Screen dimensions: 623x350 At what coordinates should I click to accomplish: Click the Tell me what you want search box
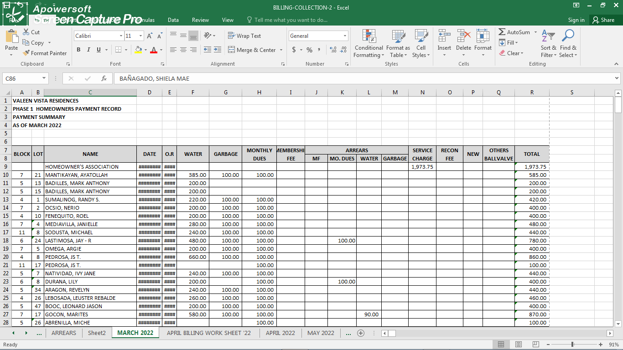tap(287, 20)
